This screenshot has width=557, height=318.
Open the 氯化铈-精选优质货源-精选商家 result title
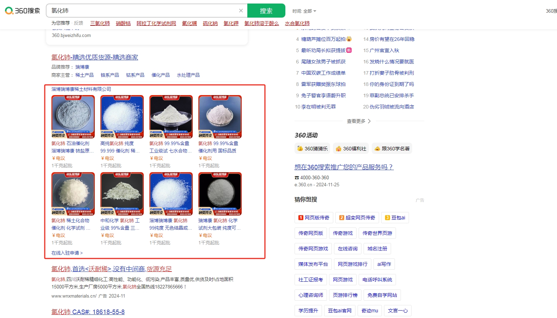pyautogui.click(x=95, y=57)
